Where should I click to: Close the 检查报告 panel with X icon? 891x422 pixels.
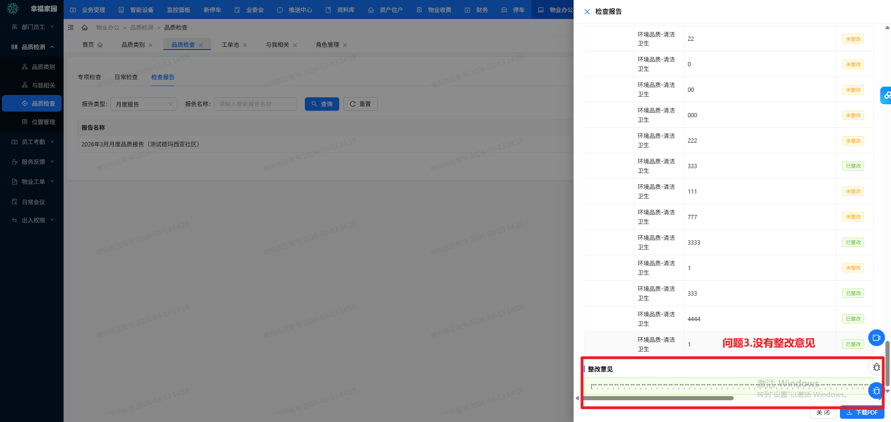587,12
